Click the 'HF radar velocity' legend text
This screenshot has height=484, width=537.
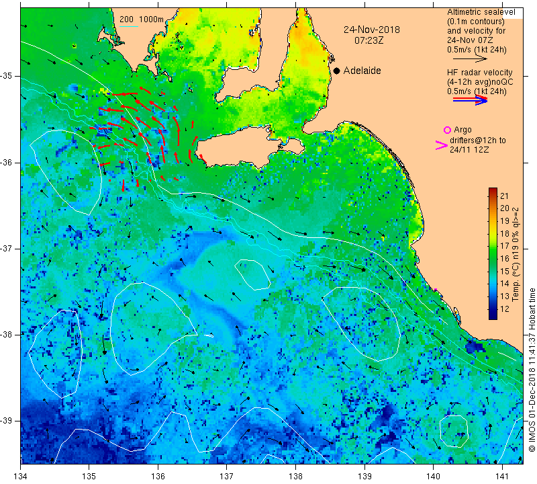click(479, 73)
